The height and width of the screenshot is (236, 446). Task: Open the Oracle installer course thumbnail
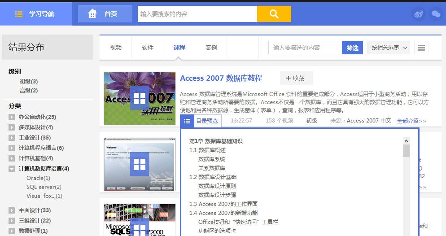tap(140, 164)
